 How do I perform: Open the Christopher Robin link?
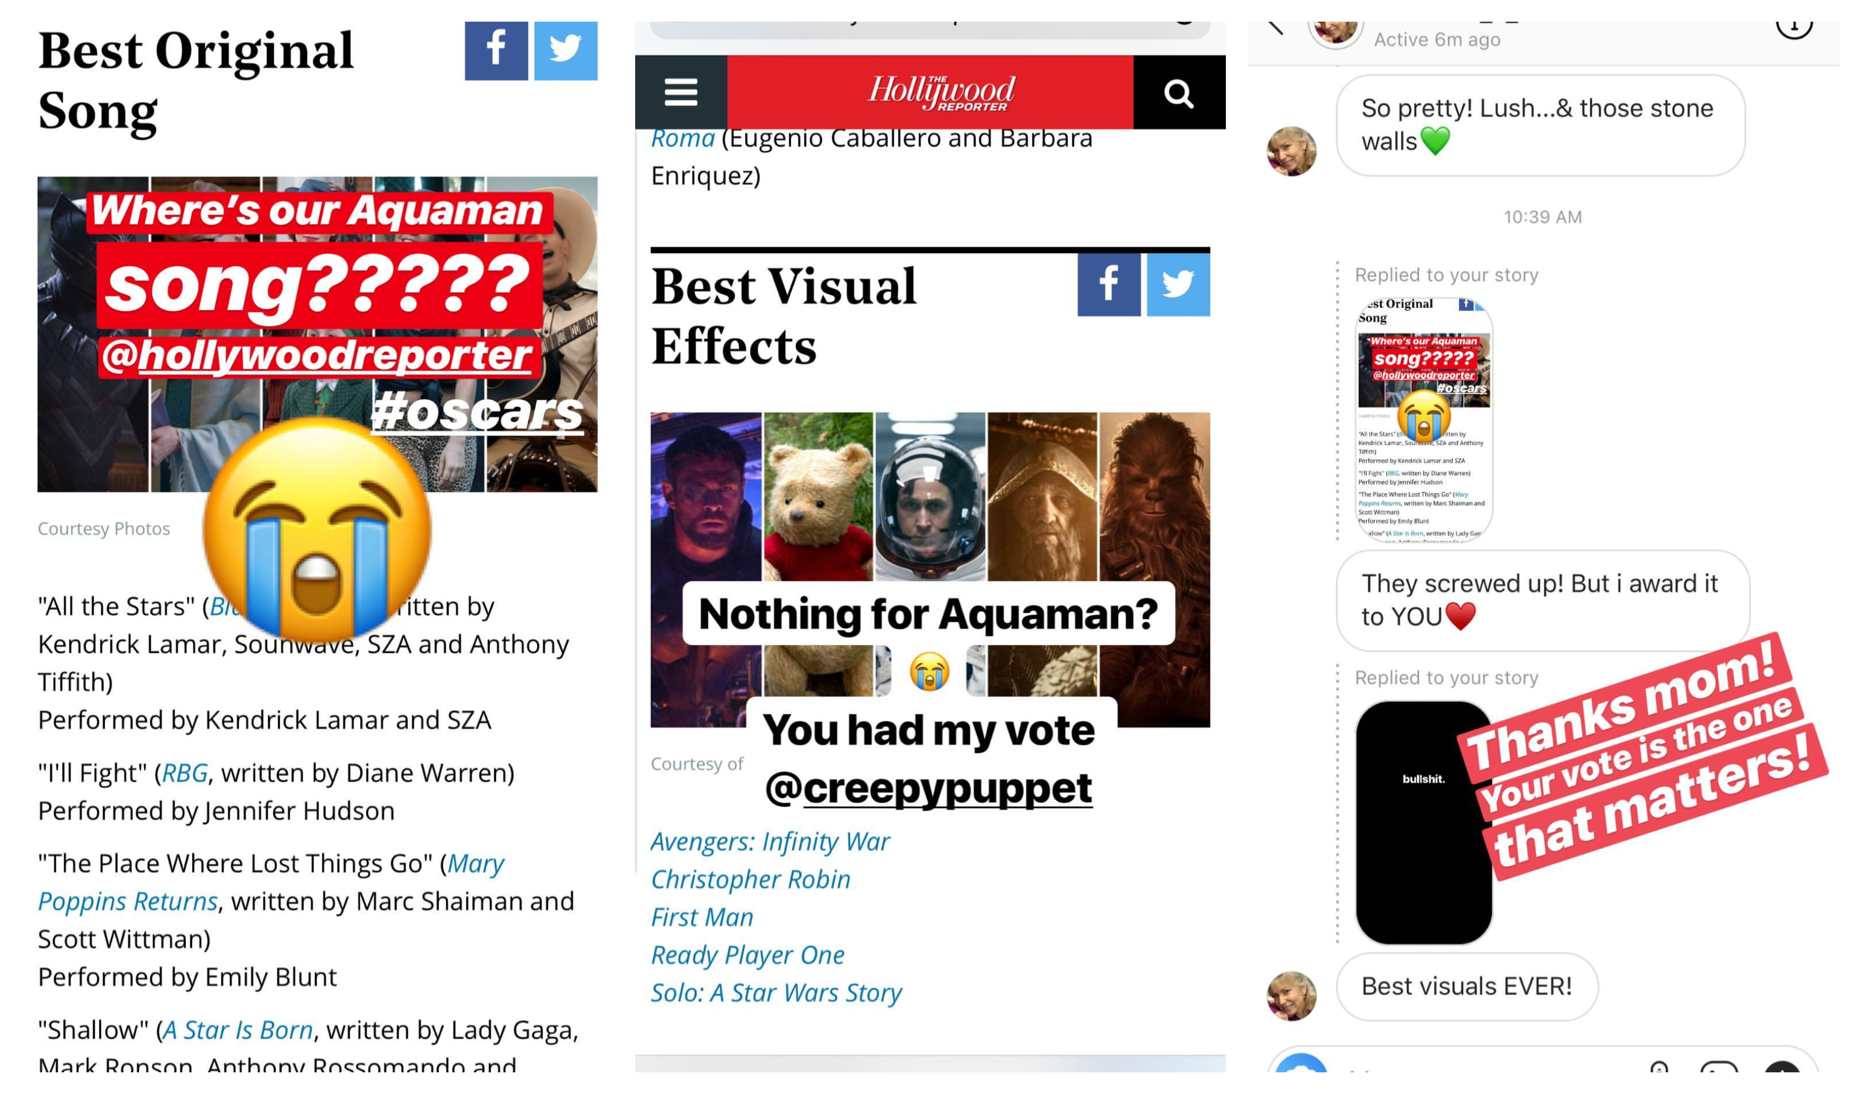coord(750,879)
